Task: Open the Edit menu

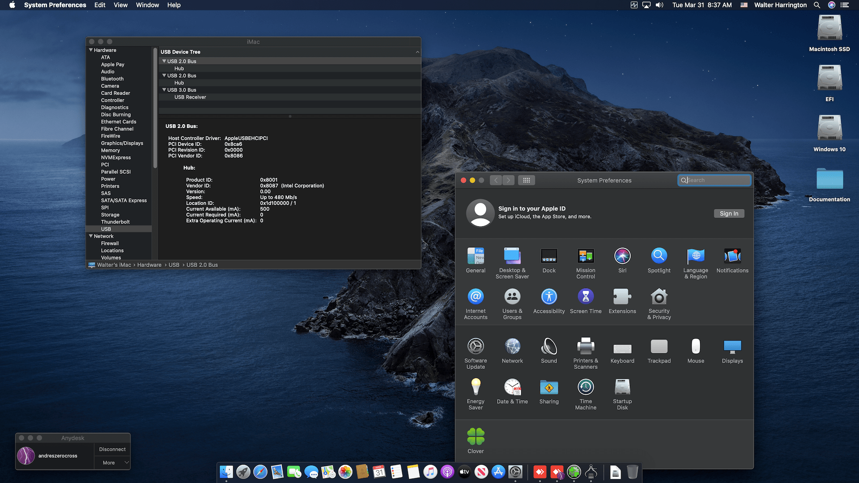Action: pyautogui.click(x=100, y=5)
